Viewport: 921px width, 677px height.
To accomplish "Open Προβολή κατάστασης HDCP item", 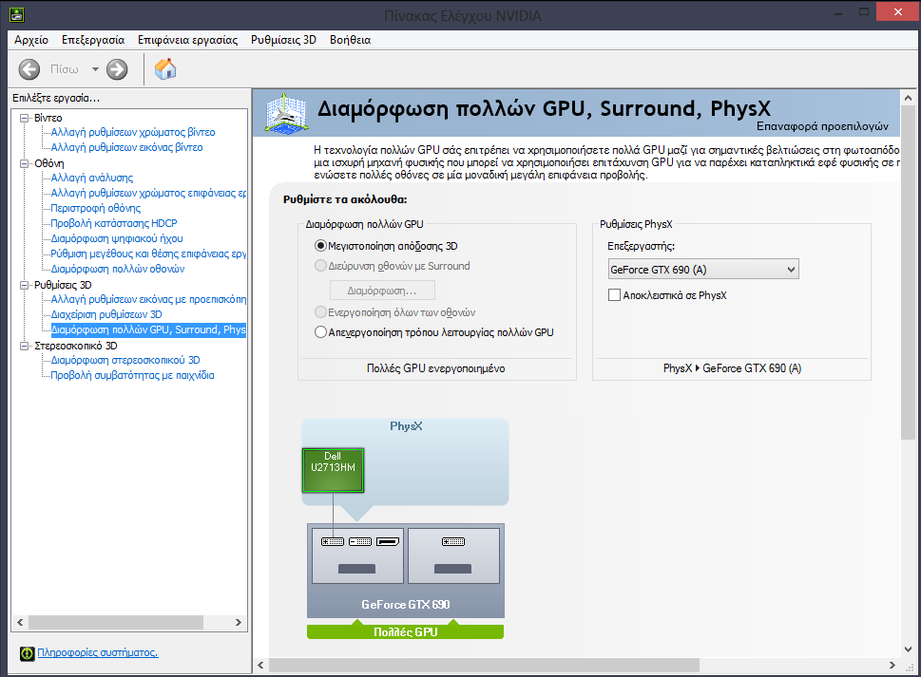I will [114, 223].
